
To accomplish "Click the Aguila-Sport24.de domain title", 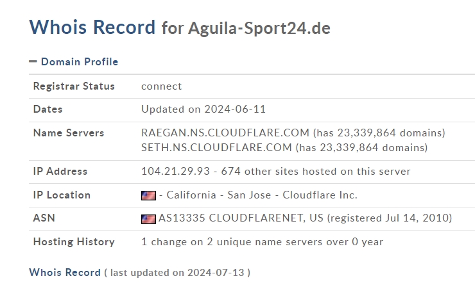I will tap(259, 28).
